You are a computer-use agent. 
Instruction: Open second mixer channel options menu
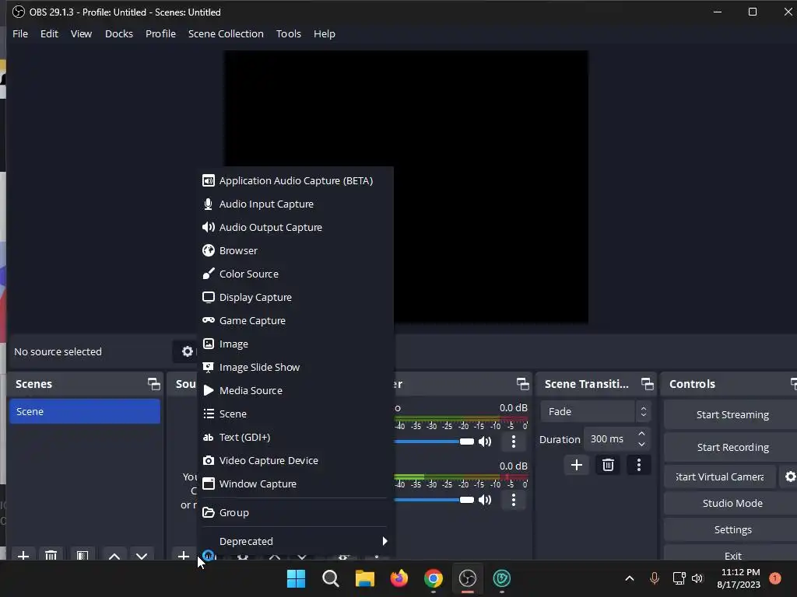coord(514,500)
